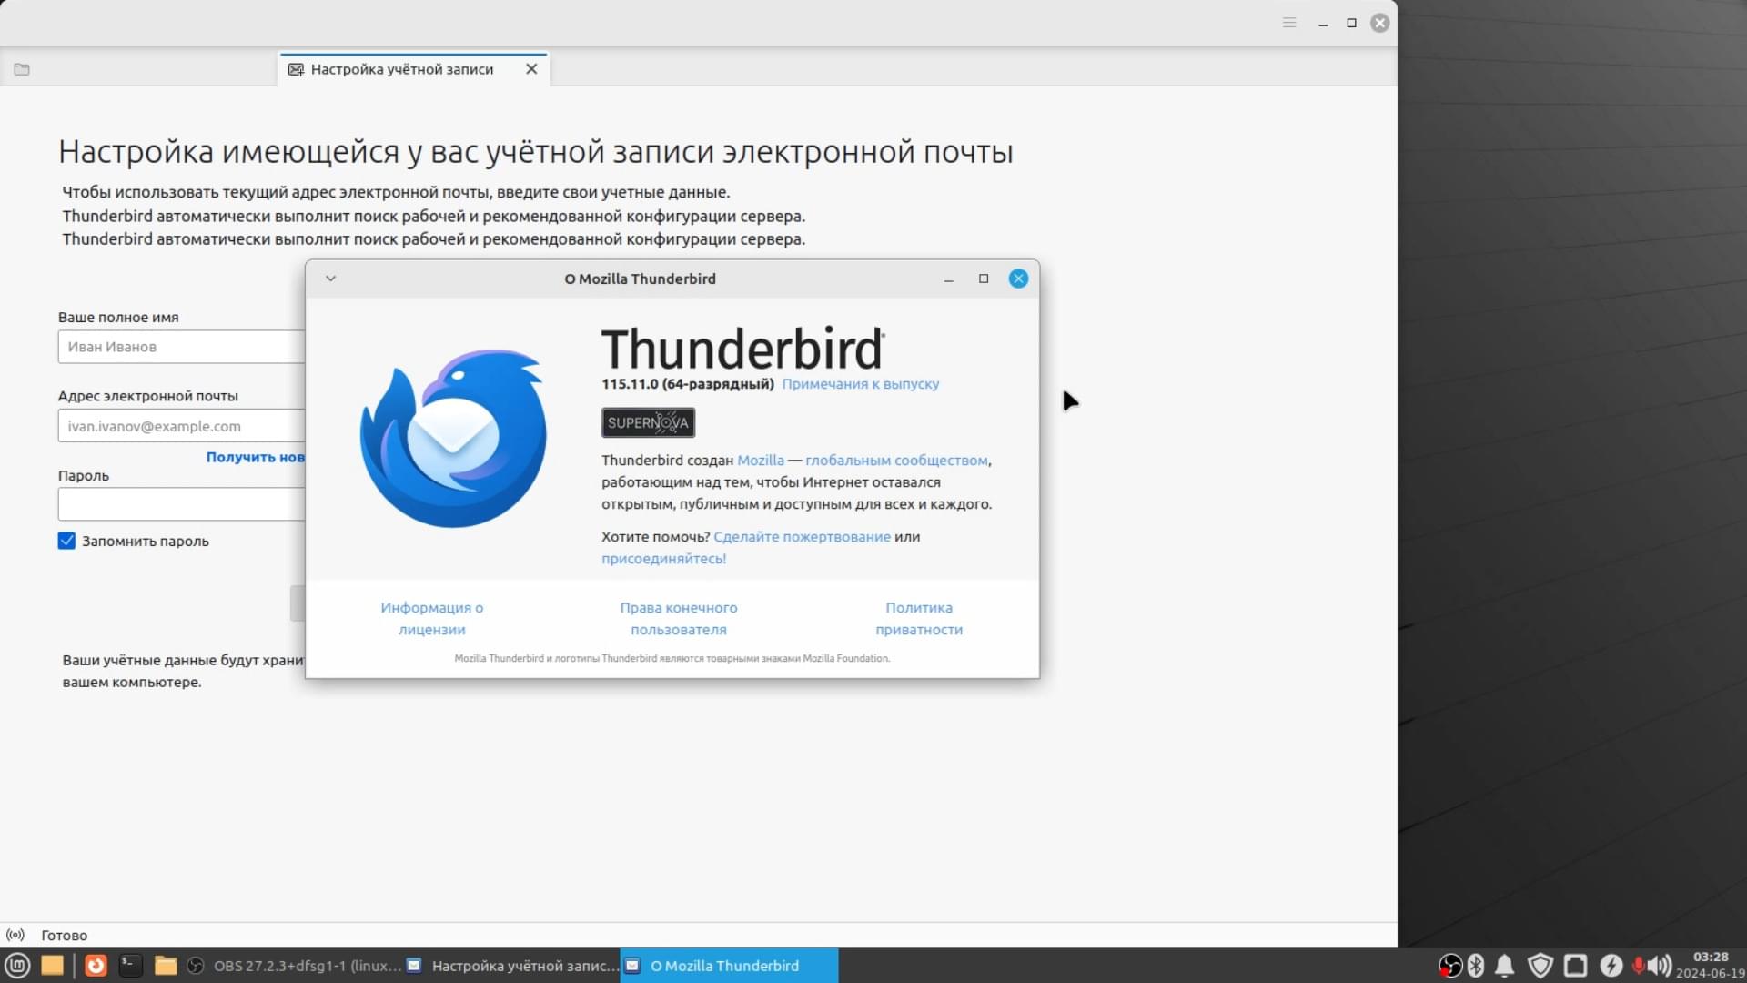The width and height of the screenshot is (1747, 983).
Task: Click the red microphone tray icon
Action: [1639, 966]
